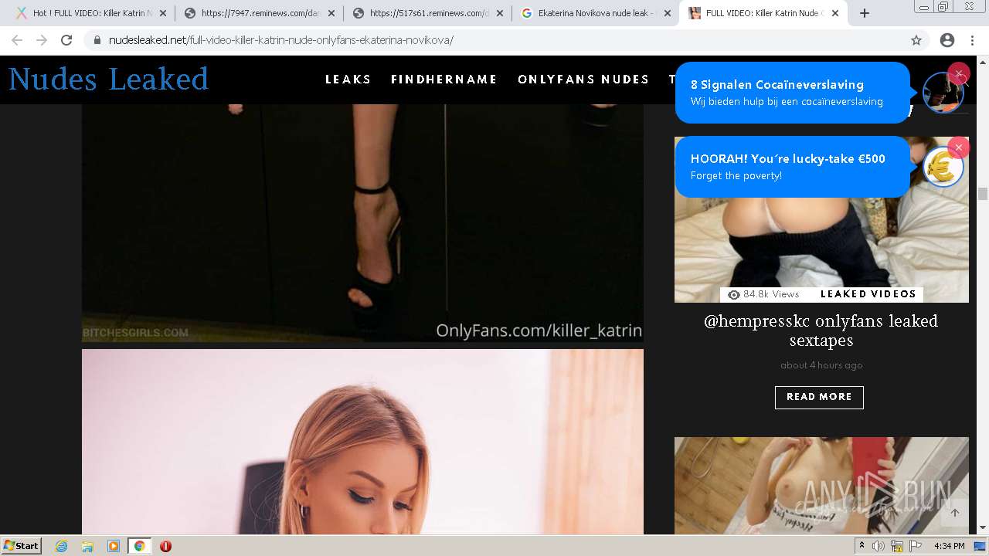Open the Action Center flag tray icon

[x=916, y=546]
